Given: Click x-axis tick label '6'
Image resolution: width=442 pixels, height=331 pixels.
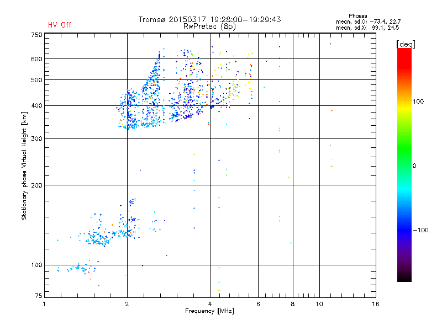Looking at the screenshot, I should point(258,304).
